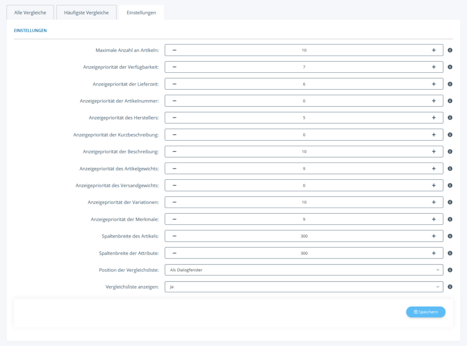Open the Häufigste Vergleiche tab

pos(86,13)
